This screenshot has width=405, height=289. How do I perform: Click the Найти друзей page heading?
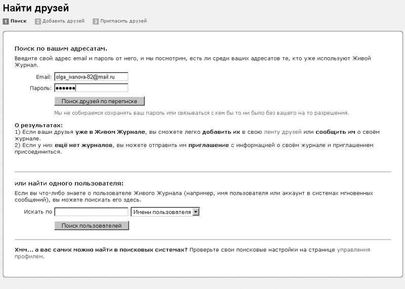pos(35,8)
